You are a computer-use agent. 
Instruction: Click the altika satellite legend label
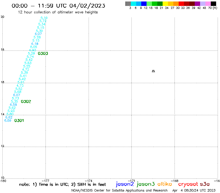[165, 184]
